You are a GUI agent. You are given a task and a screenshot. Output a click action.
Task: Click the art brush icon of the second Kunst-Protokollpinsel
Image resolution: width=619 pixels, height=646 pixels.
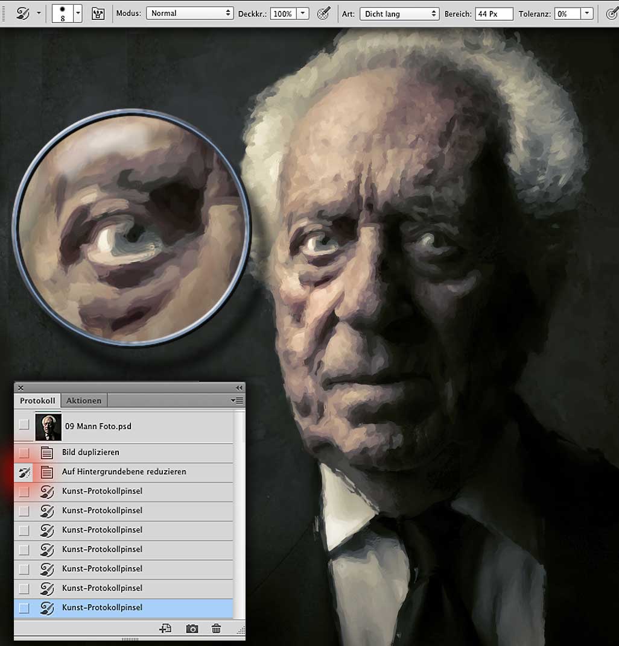click(47, 510)
